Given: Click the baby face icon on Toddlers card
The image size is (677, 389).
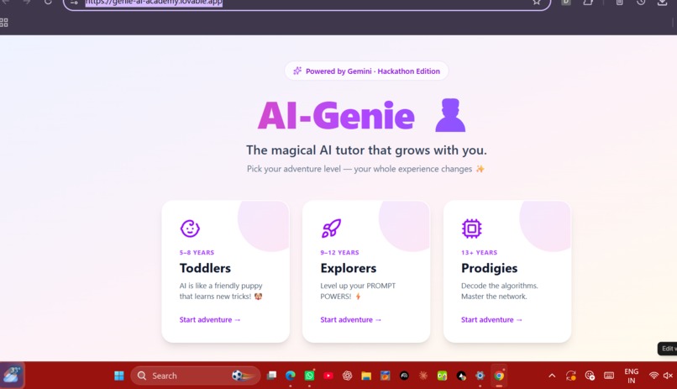Looking at the screenshot, I should tap(190, 229).
